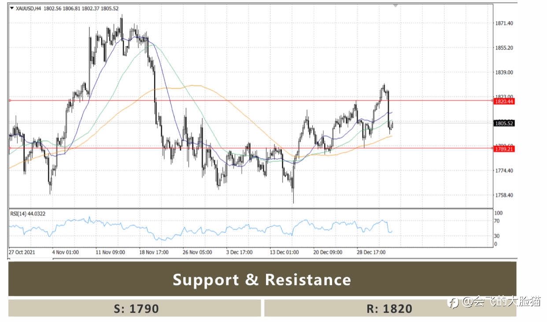This screenshot has width=547, height=322.
Task: Click the 26 Nov 05:00 time label
Action: pos(197,253)
